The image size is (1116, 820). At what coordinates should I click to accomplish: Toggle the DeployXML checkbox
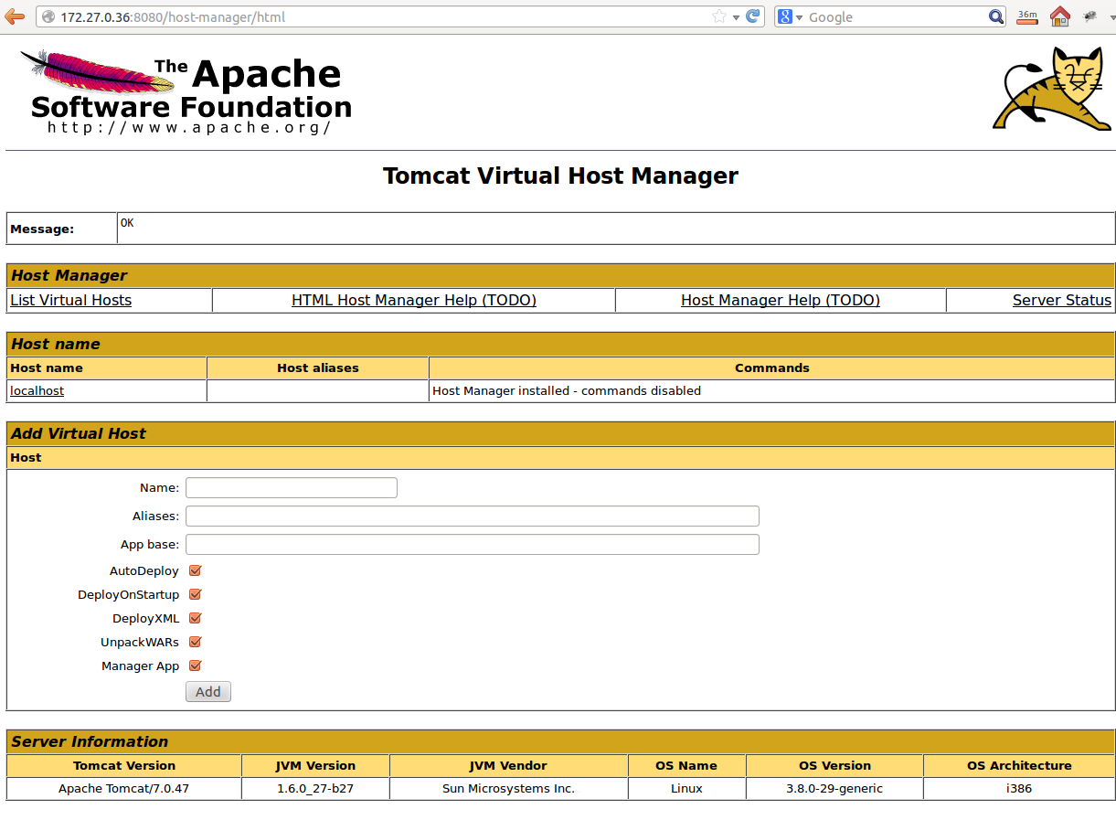[195, 618]
